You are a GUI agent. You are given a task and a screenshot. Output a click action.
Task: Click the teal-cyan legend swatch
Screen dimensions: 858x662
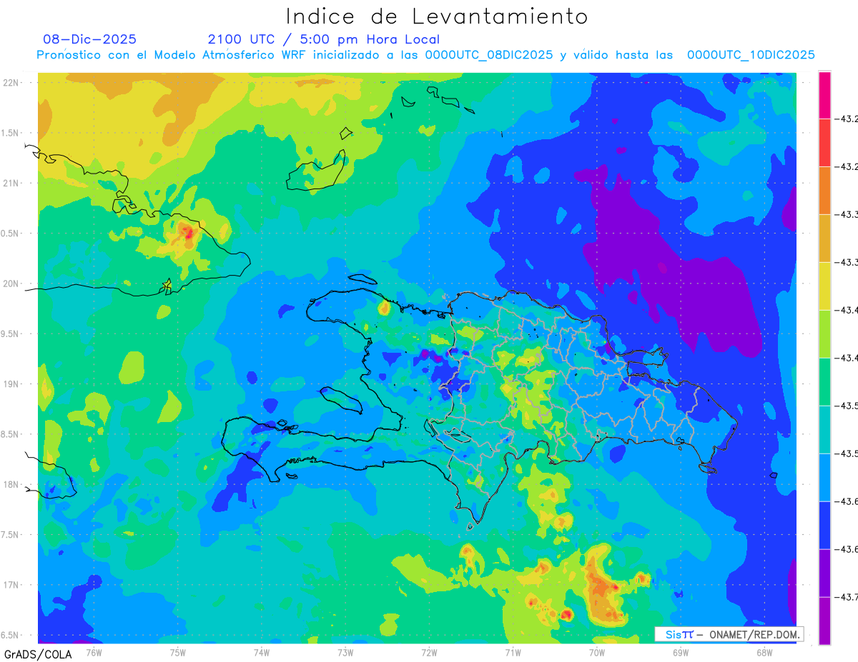pyautogui.click(x=824, y=429)
